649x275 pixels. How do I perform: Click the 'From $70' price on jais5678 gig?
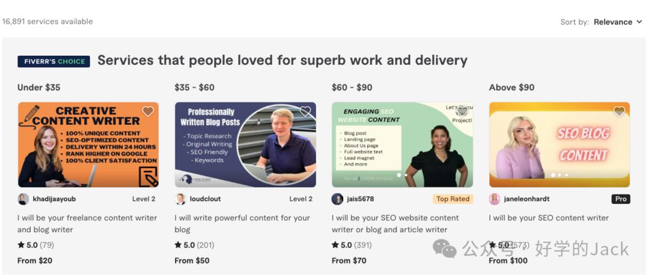(x=349, y=261)
